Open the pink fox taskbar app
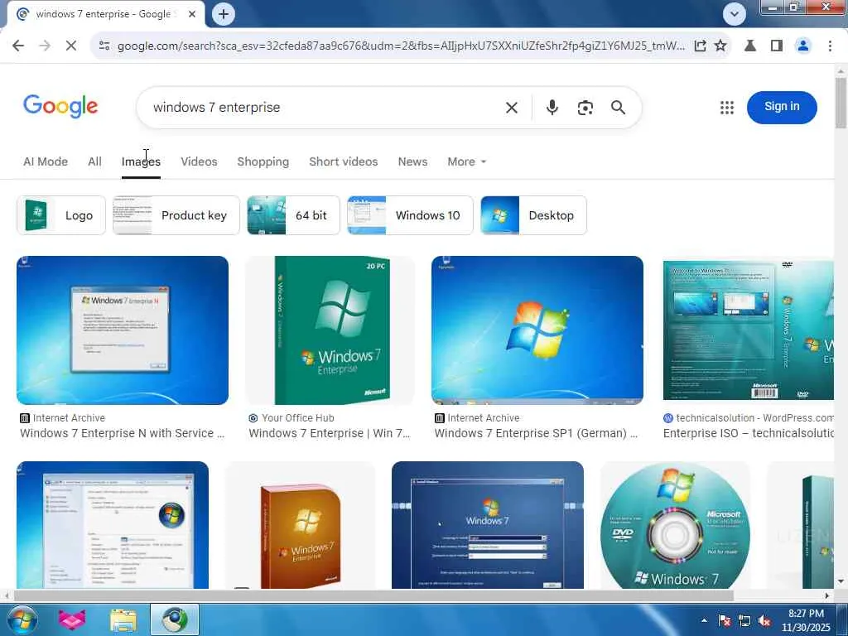848x636 pixels. [72, 619]
